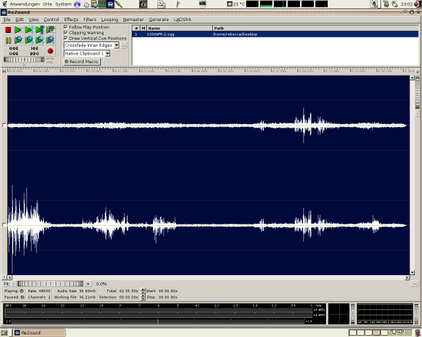Increment the Start position spinner
422x337 pixels.
(143, 290)
